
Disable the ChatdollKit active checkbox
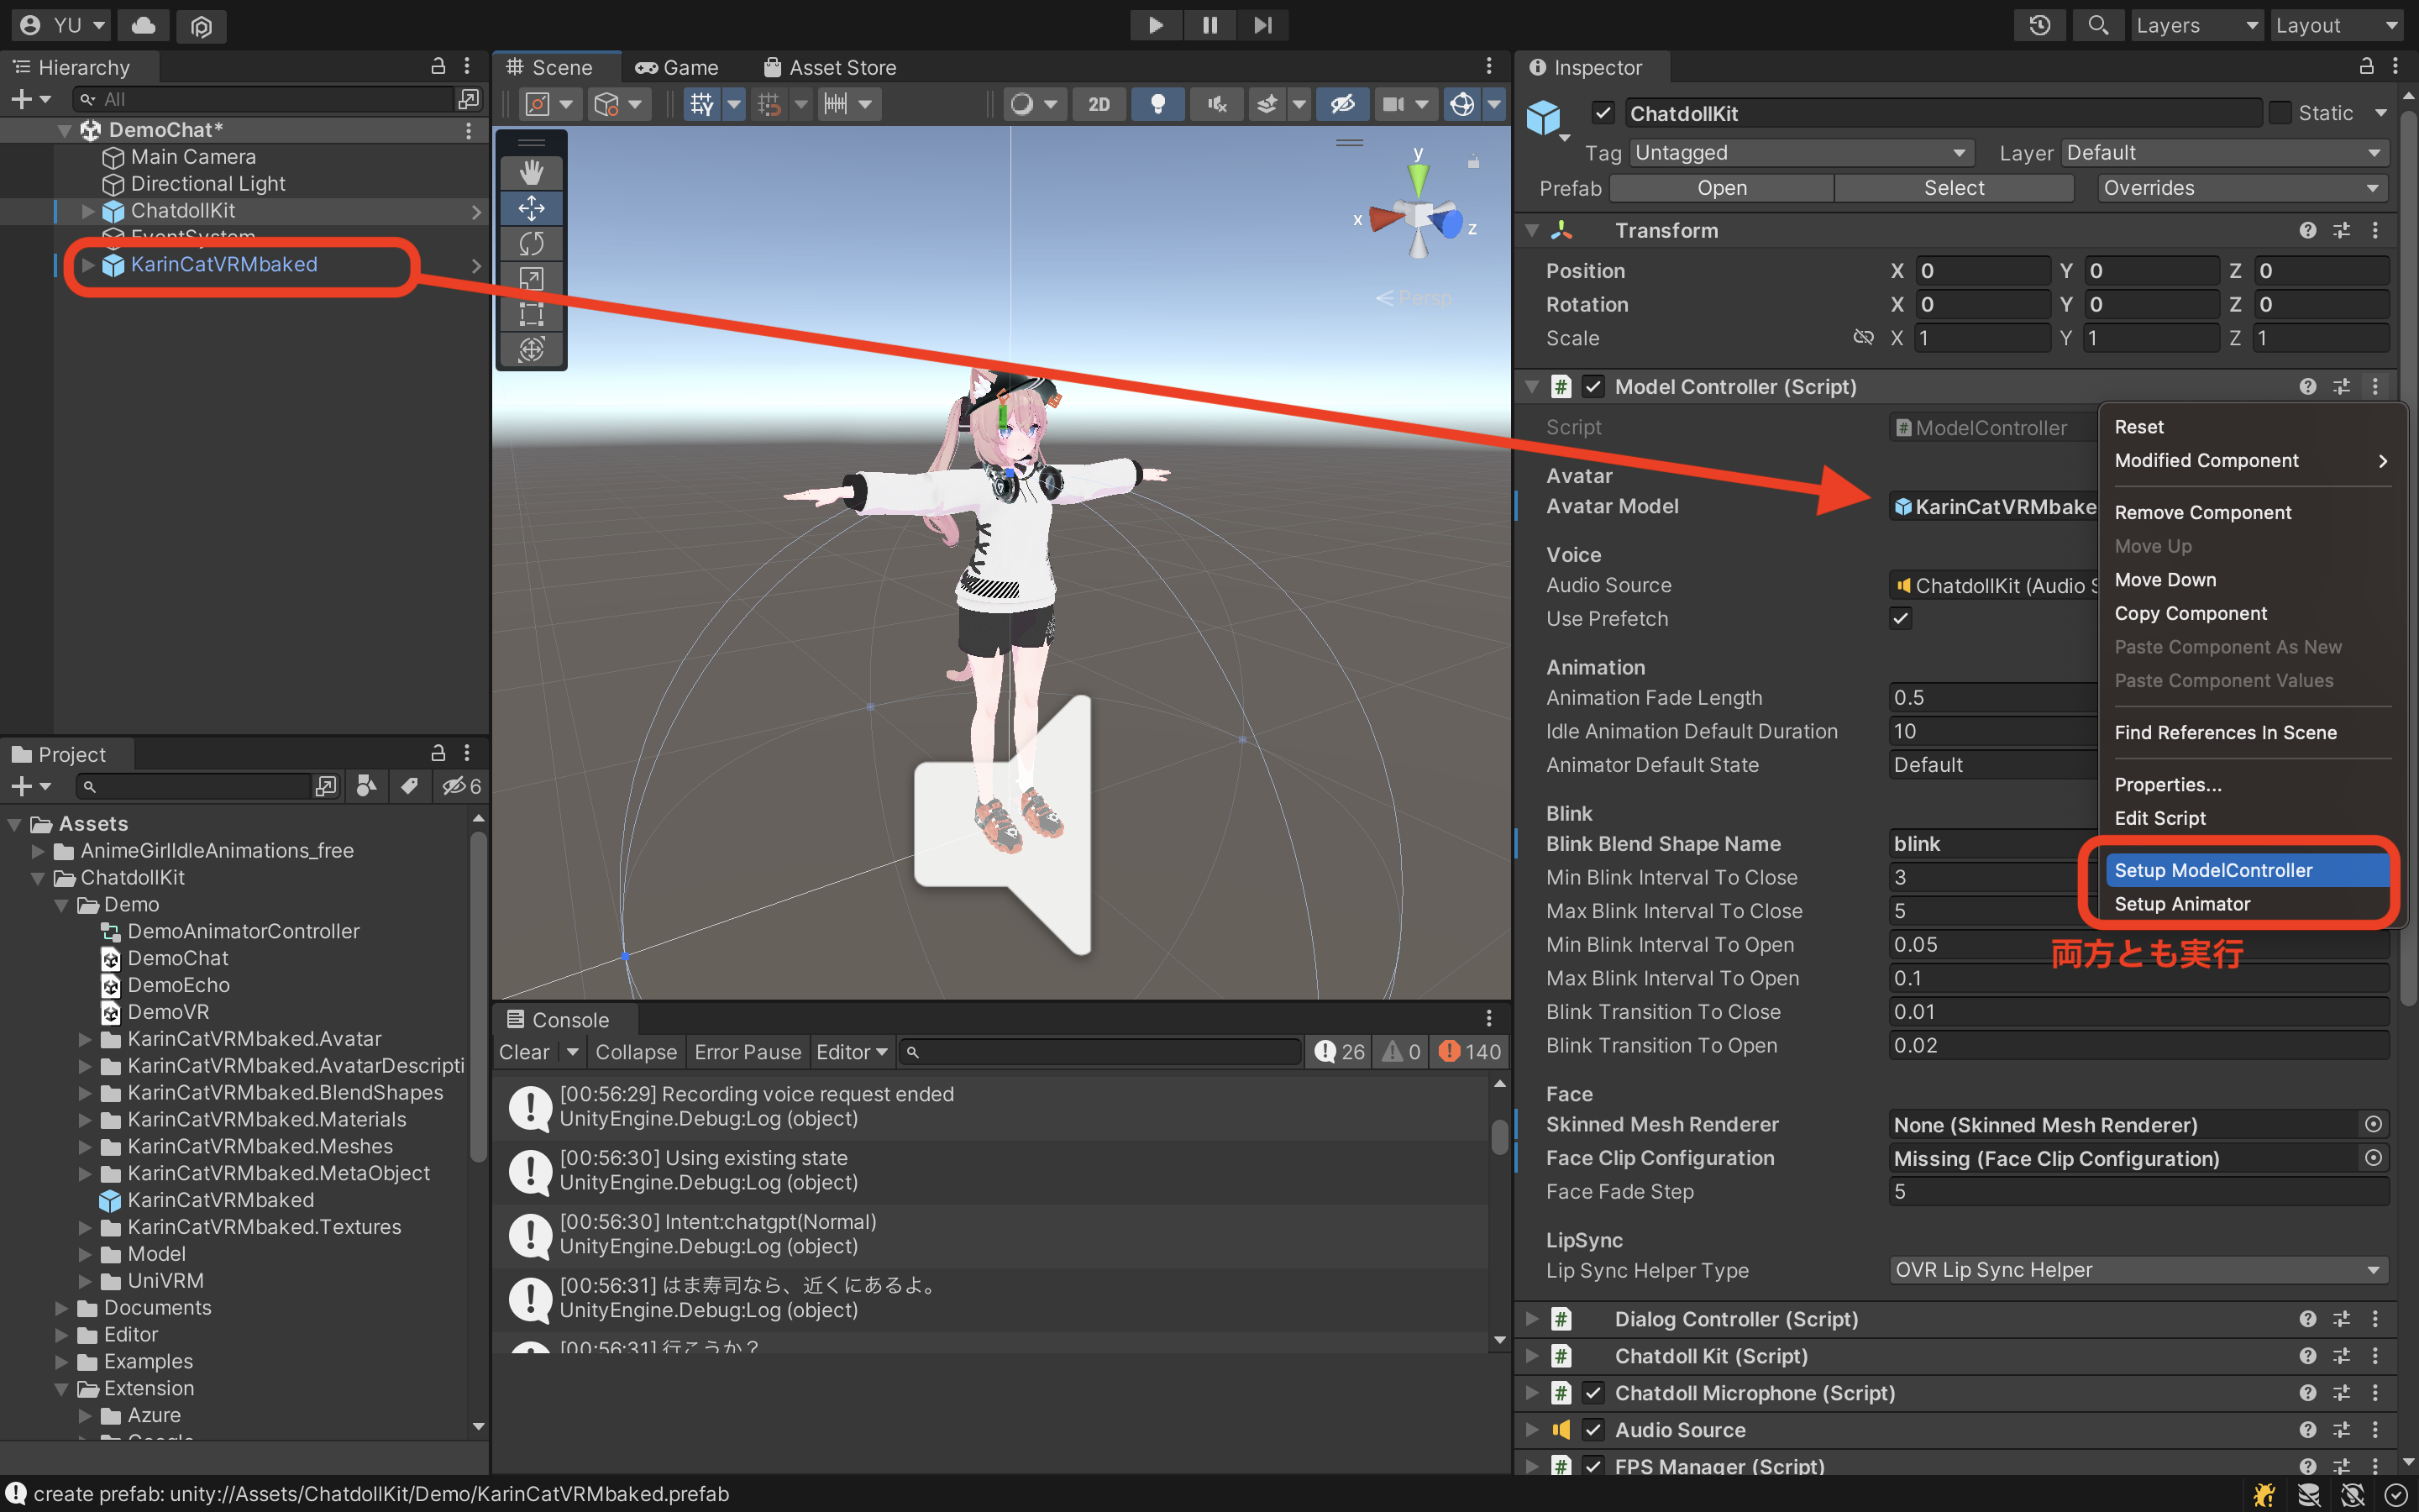point(1604,113)
